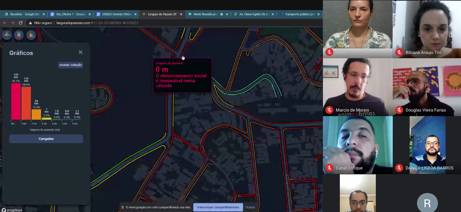Viewport: 461px width, 212px height.
Task: Click the Não seguro warning icon
Action: click(30, 23)
